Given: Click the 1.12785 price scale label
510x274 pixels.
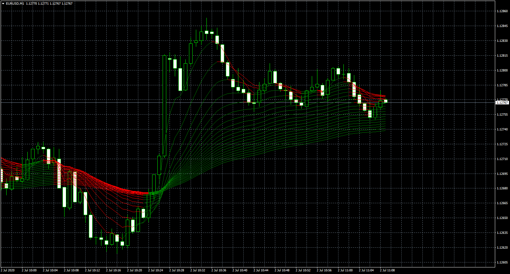Looking at the screenshot, I should (x=502, y=85).
